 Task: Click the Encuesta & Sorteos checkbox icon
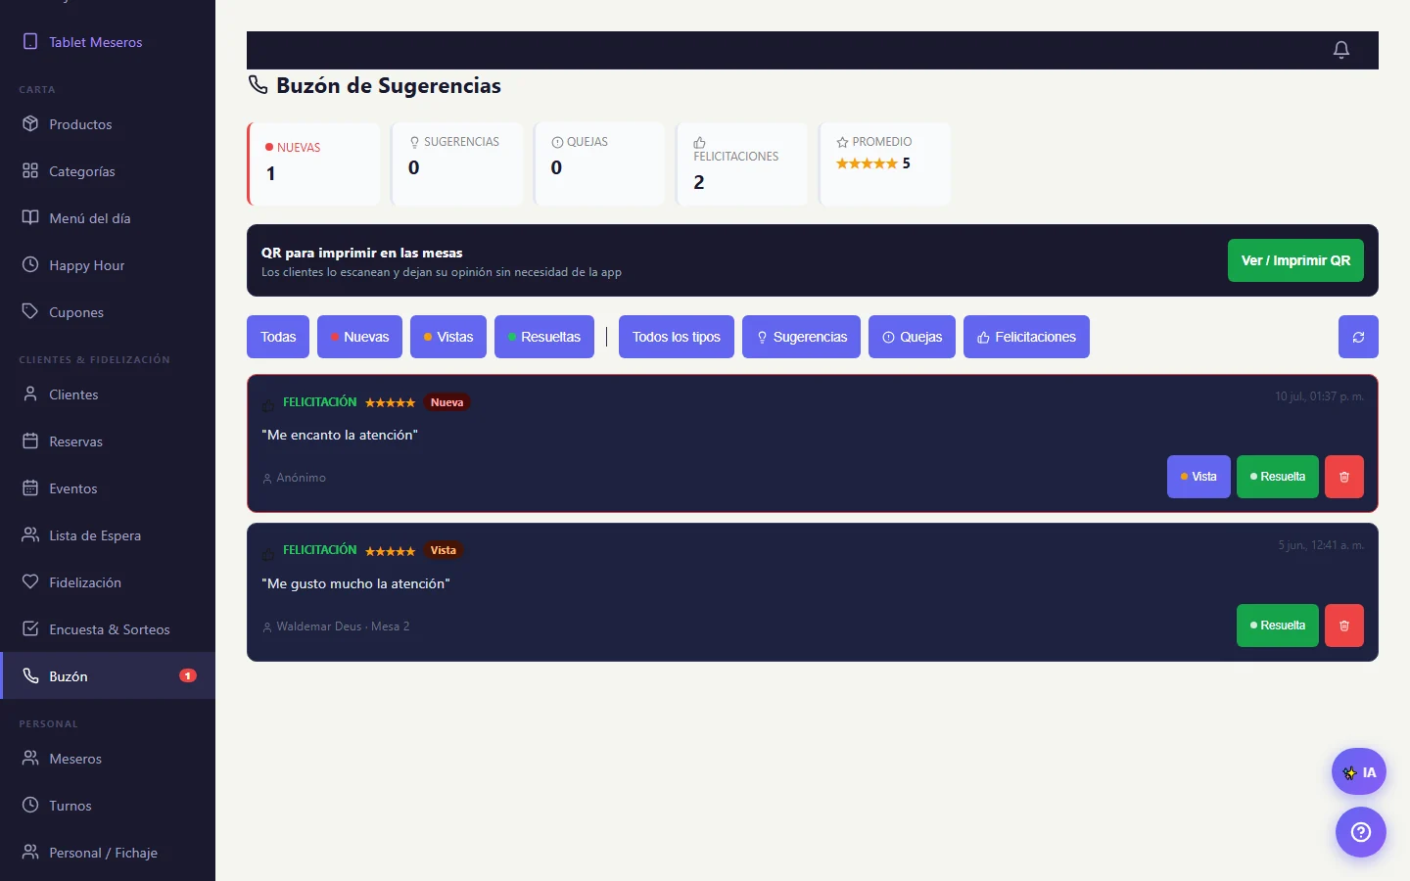(30, 629)
